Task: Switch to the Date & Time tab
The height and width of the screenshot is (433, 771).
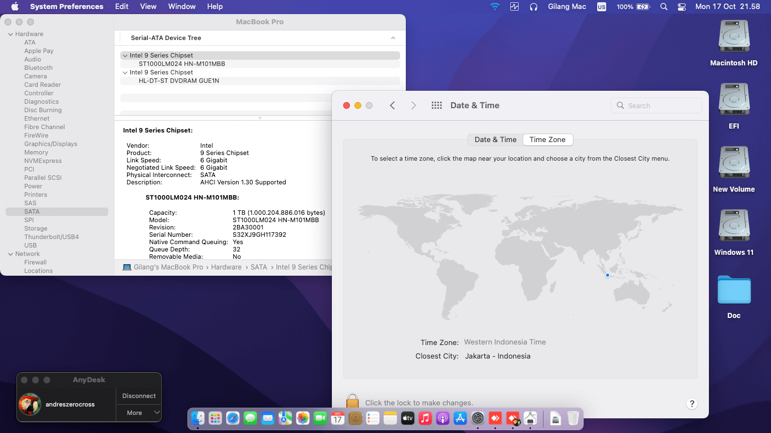Action: [496, 140]
